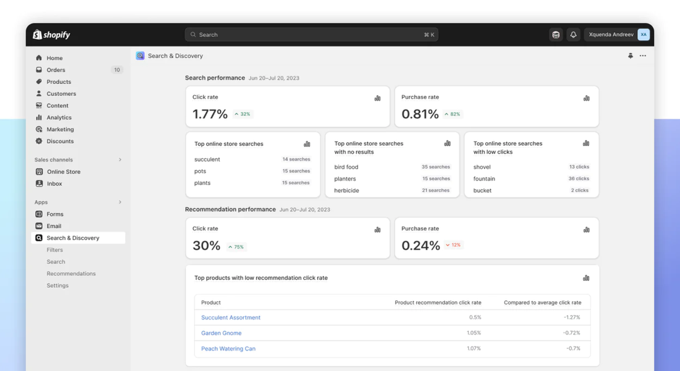View the Click rate search performance chart
The image size is (680, 371).
[377, 97]
